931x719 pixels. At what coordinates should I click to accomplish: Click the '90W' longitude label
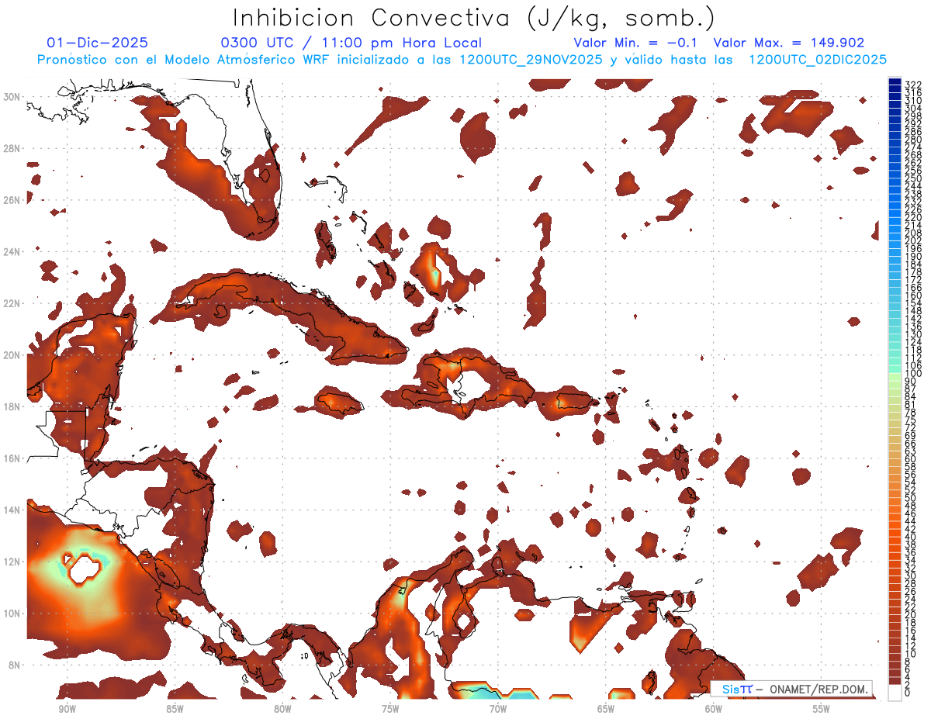coord(67,710)
